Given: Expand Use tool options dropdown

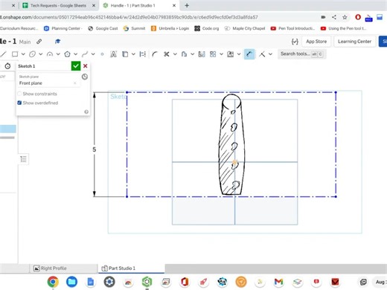Looking at the screenshot, I should 133,54.
